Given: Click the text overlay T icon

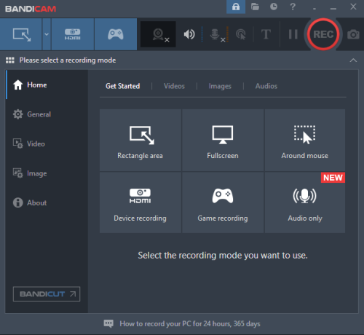Looking at the screenshot, I should 266,34.
